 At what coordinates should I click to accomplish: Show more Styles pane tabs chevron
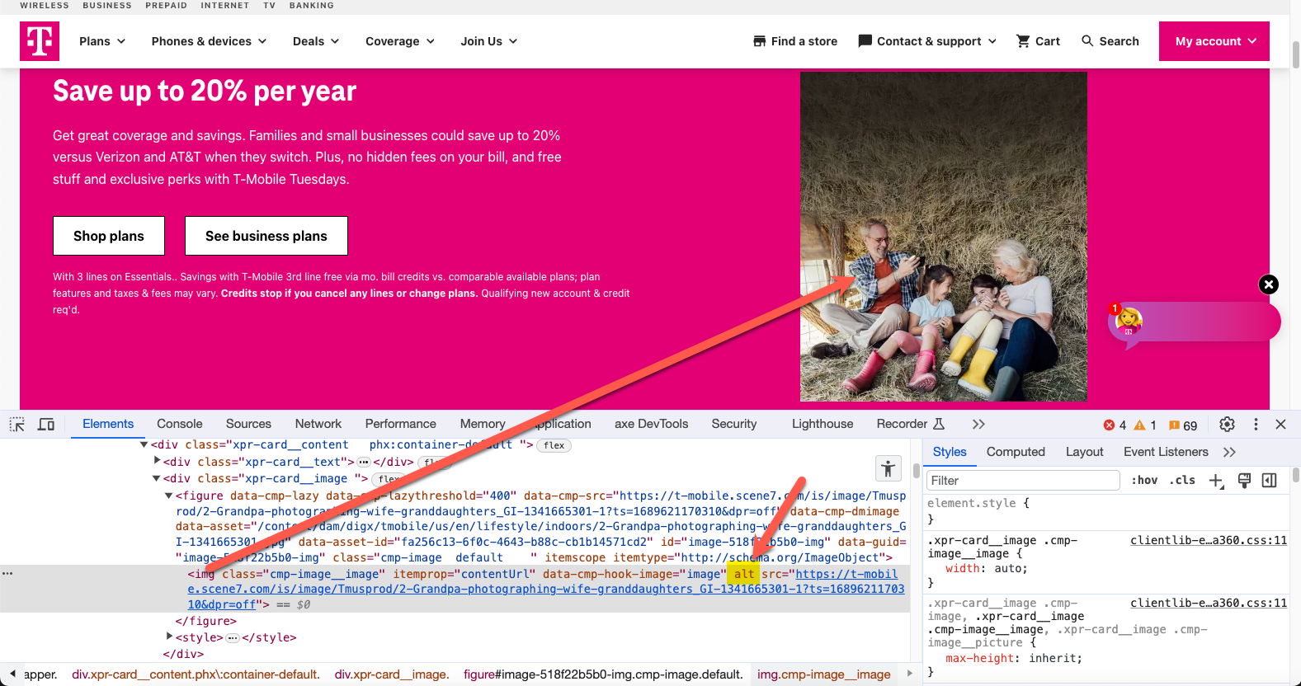1229,452
